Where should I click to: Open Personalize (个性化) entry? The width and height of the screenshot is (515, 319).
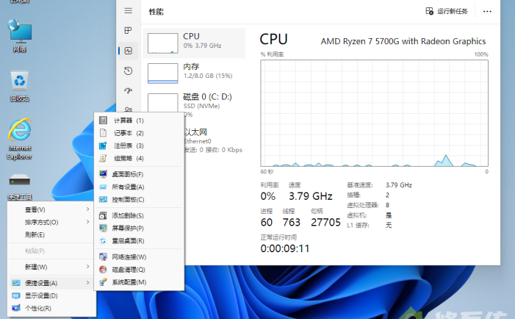[x=51, y=308]
